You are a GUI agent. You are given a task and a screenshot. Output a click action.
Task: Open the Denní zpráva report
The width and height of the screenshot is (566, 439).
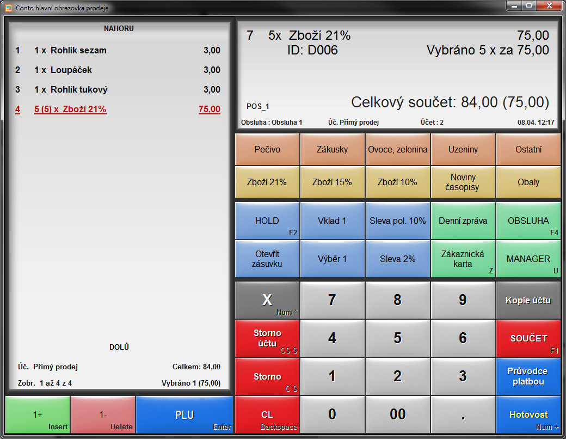pyautogui.click(x=463, y=221)
